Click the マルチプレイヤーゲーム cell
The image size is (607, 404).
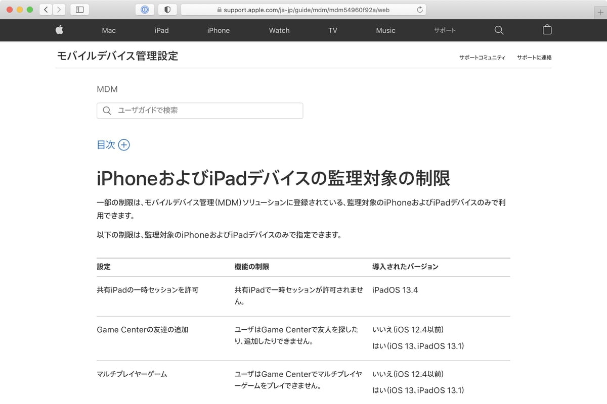coord(132,374)
